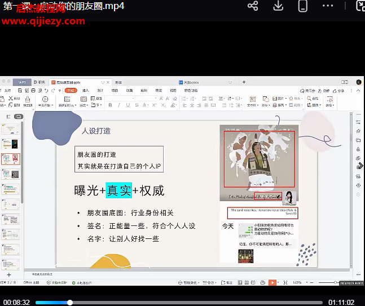The image size is (365, 306).
Task: Toggle the slide thumbnail view button
Action: (x=19, y=117)
